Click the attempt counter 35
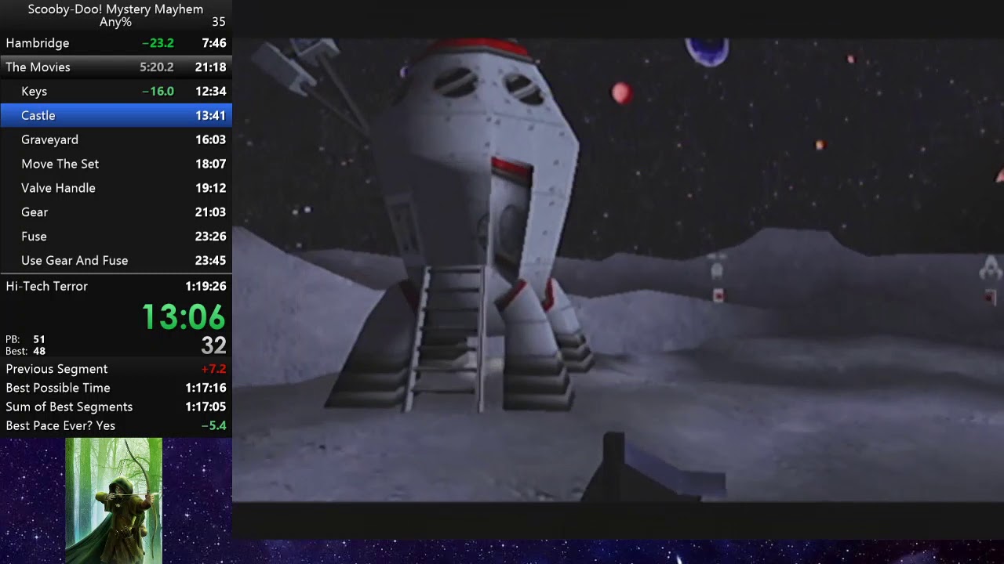 pos(218,22)
